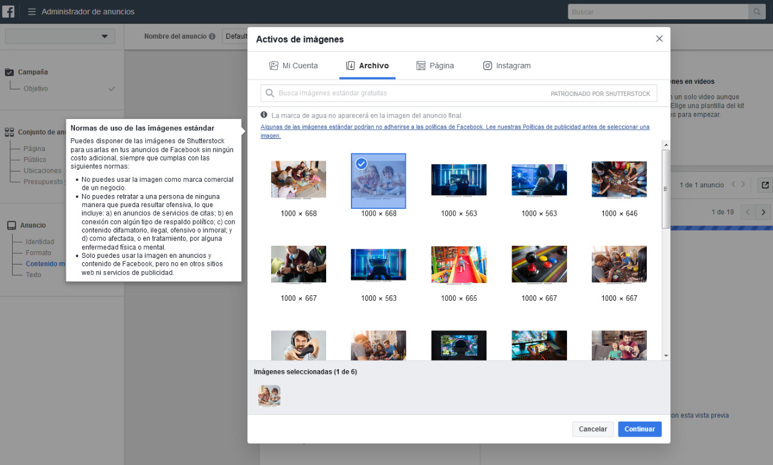Screen dimensions: 773x465
Task: Click the info icon next to Nombre del anuncio
Action: pyautogui.click(x=212, y=36)
